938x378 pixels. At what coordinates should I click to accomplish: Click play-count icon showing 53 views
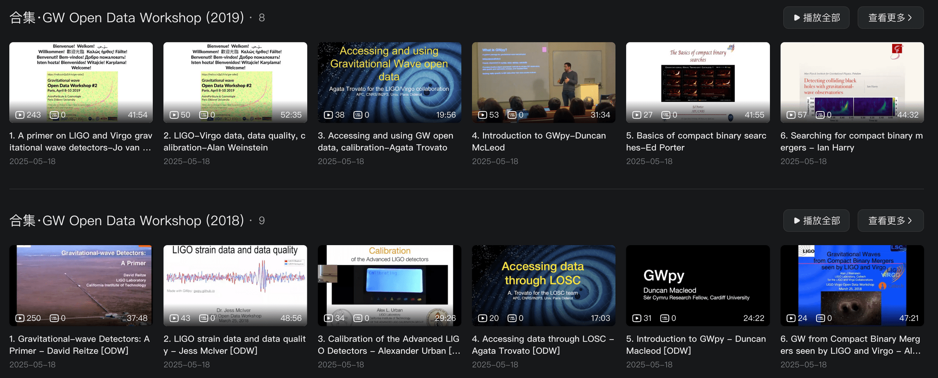pyautogui.click(x=483, y=115)
